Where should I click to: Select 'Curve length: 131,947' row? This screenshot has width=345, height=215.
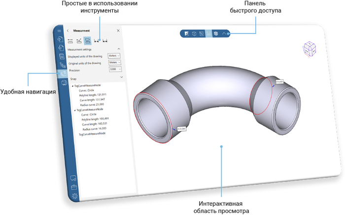click(x=93, y=100)
